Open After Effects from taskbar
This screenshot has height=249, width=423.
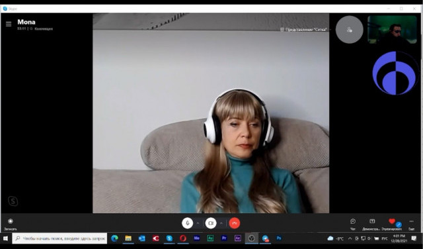(238, 238)
